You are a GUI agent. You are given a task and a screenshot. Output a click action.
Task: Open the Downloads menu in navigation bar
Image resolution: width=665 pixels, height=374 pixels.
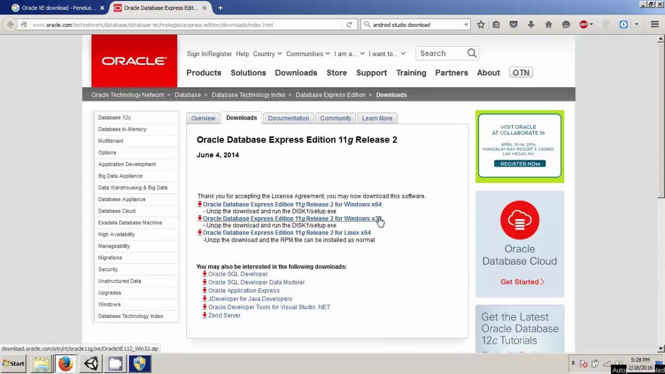click(296, 73)
